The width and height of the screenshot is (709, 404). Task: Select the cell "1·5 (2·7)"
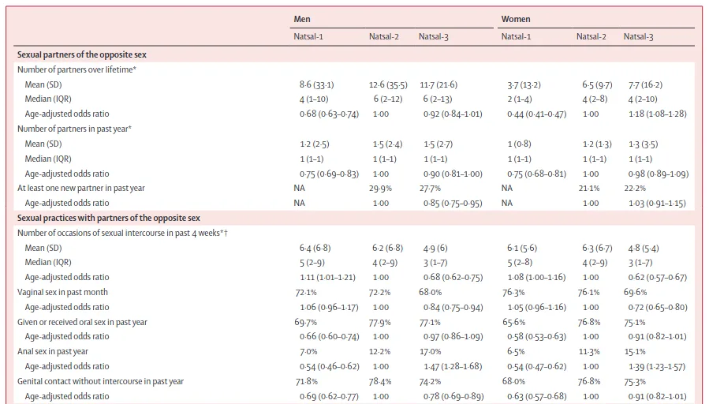[x=438, y=144]
